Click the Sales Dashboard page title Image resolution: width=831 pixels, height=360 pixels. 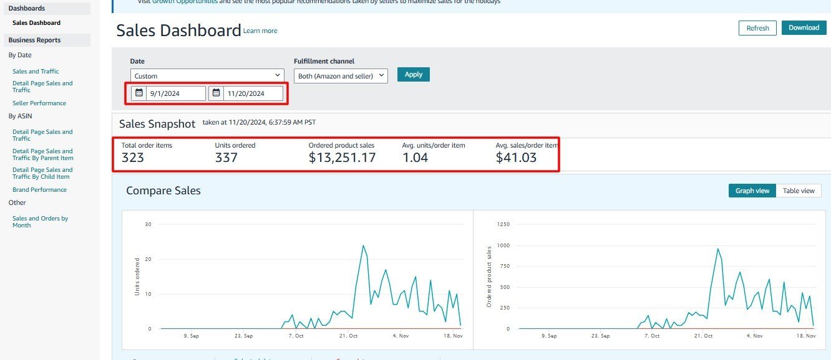point(178,31)
